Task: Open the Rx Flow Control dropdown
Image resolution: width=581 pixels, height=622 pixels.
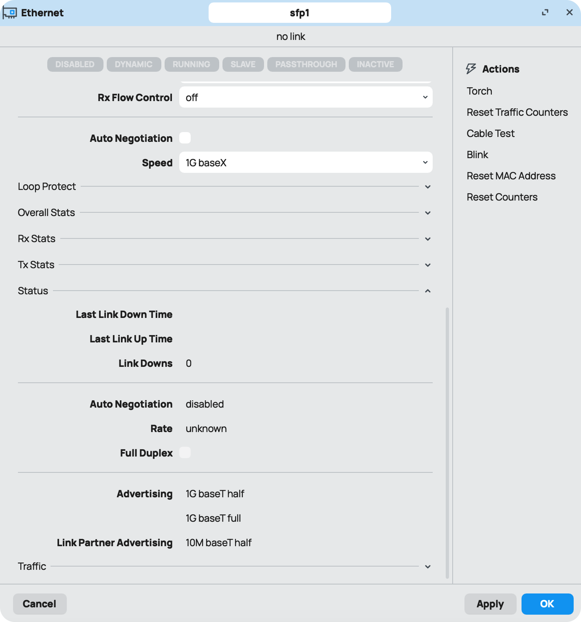Action: pyautogui.click(x=306, y=97)
